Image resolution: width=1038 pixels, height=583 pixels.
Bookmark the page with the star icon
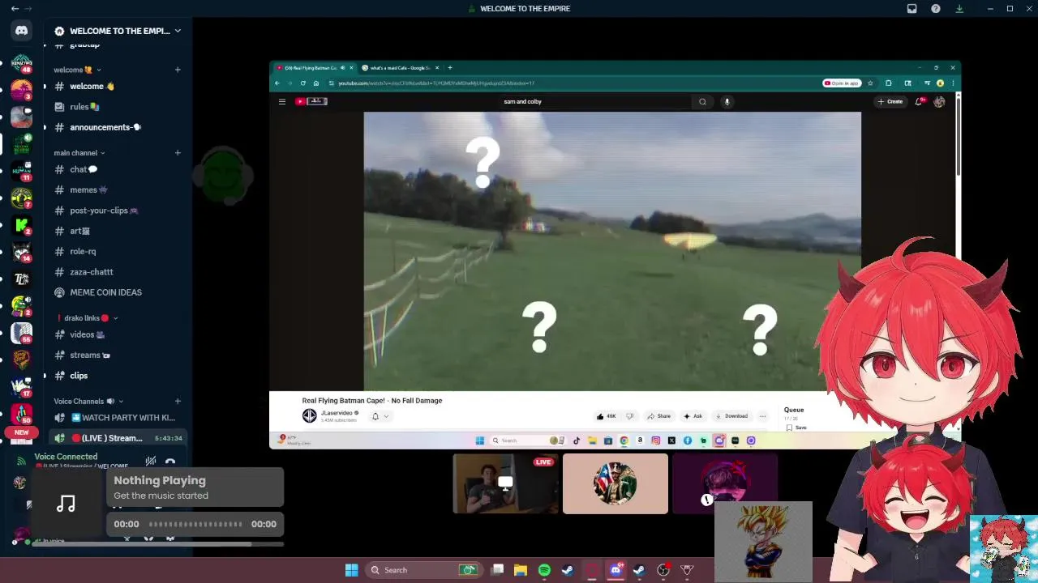coord(870,83)
